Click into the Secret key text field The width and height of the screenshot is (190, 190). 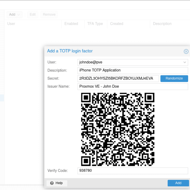click(118, 78)
